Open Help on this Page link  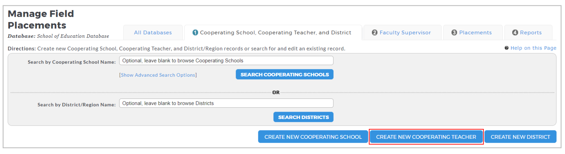533,48
